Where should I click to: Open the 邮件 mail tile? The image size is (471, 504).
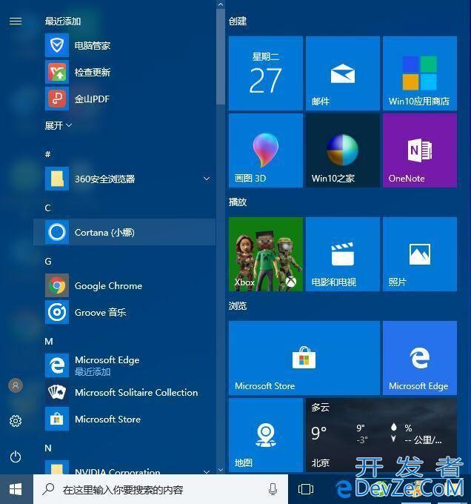tap(343, 73)
